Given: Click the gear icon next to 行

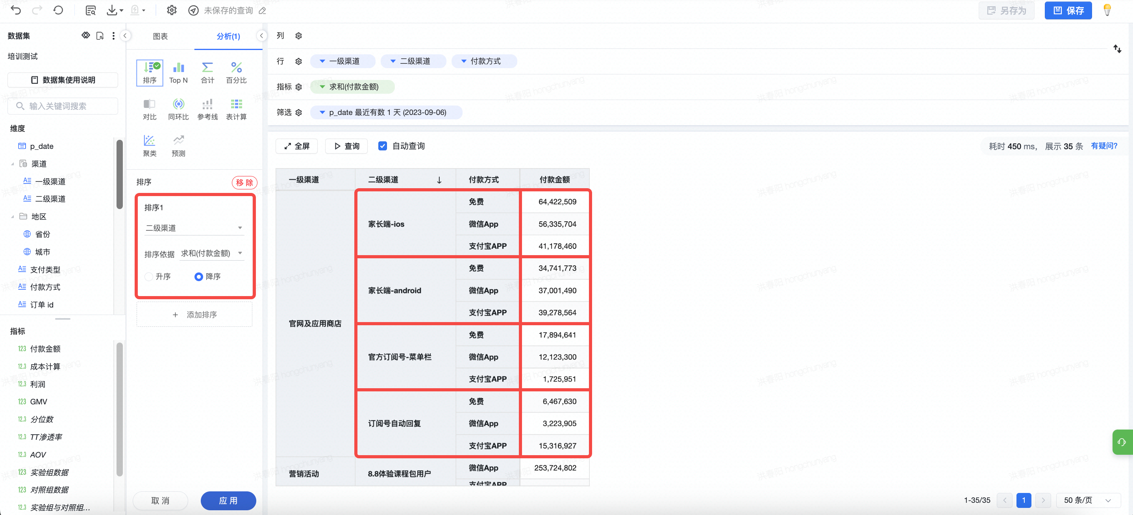Looking at the screenshot, I should coord(299,61).
